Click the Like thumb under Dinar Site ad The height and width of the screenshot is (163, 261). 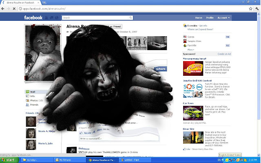tap(184, 149)
